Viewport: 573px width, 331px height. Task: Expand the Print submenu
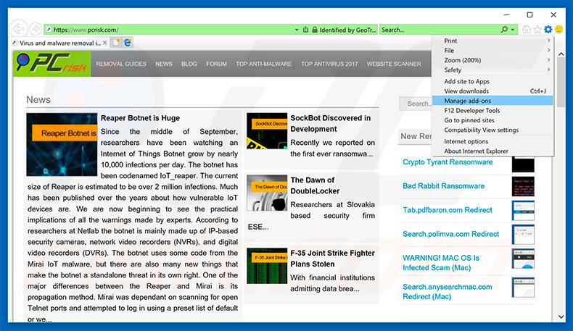click(492, 41)
